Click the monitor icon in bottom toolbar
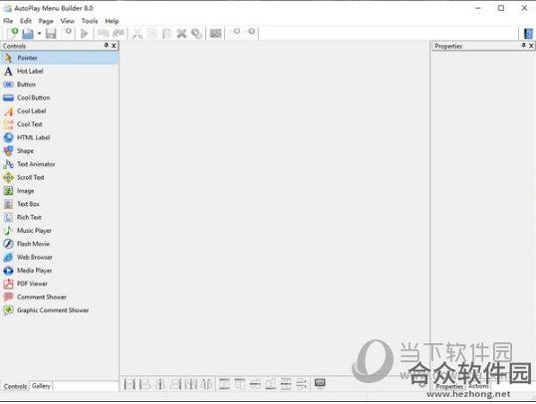The image size is (536, 404). 320,383
